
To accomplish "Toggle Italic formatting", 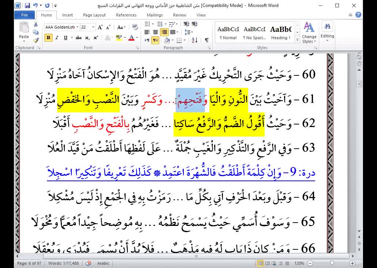I will coord(57,38).
